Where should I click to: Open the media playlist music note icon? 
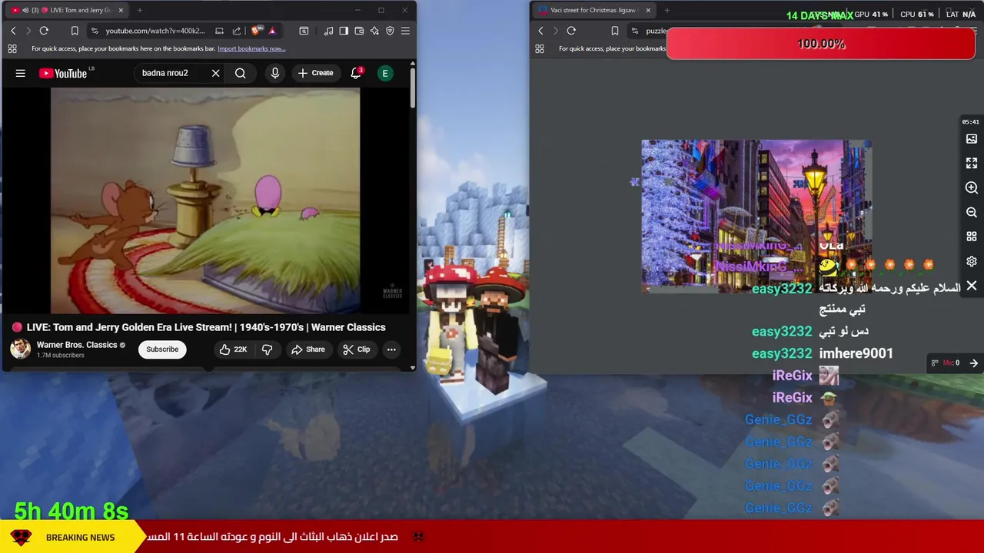coord(329,31)
